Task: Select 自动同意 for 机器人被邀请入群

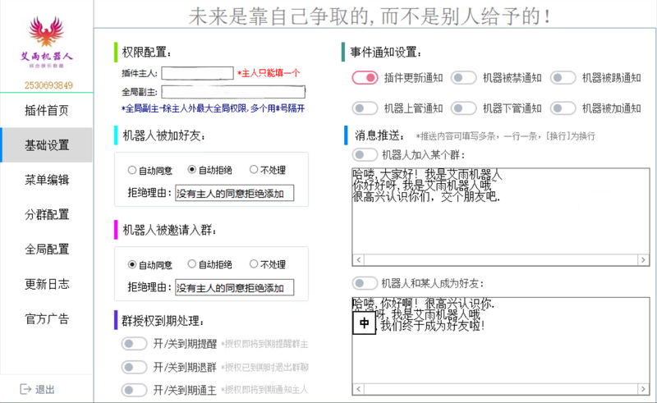Action: [x=132, y=265]
